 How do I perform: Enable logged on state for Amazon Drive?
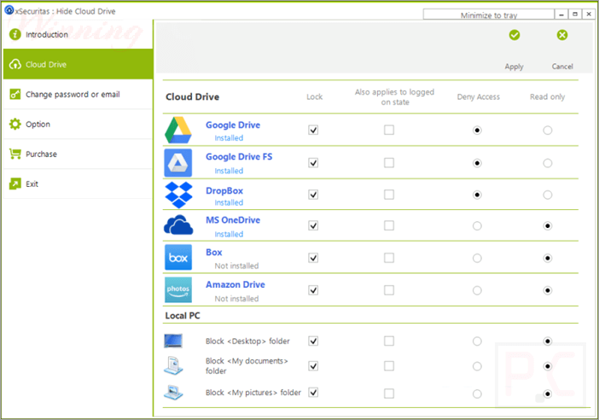(x=389, y=290)
